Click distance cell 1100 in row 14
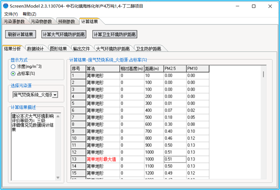 click(154, 166)
